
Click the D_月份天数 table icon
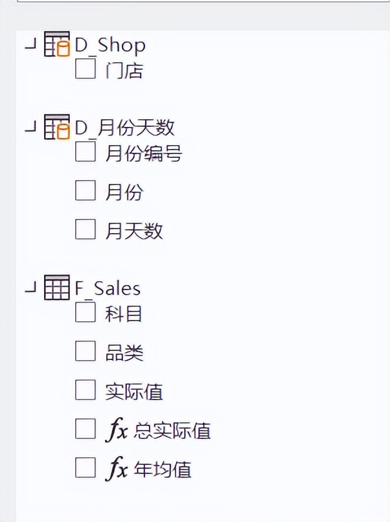pyautogui.click(x=57, y=127)
